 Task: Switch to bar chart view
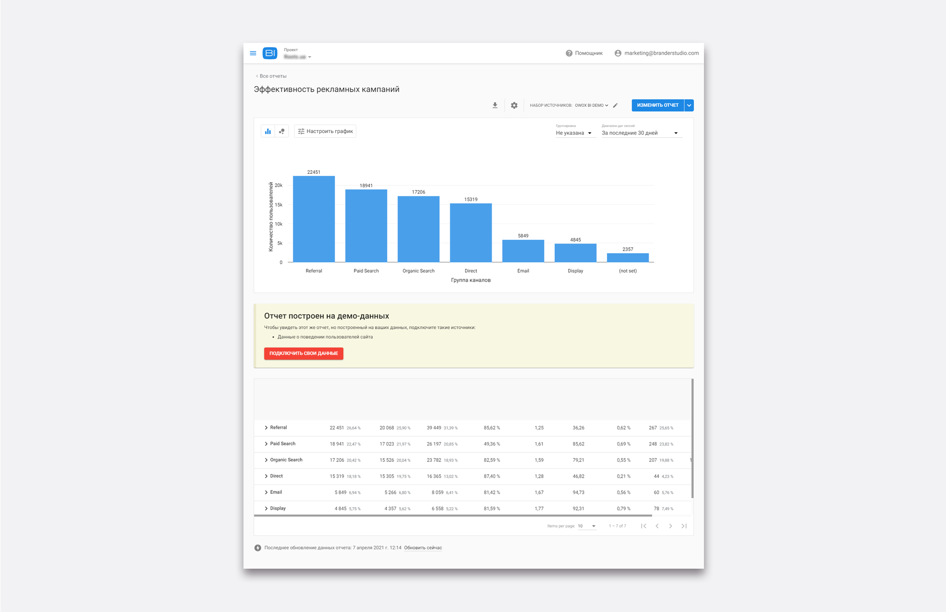pos(268,131)
